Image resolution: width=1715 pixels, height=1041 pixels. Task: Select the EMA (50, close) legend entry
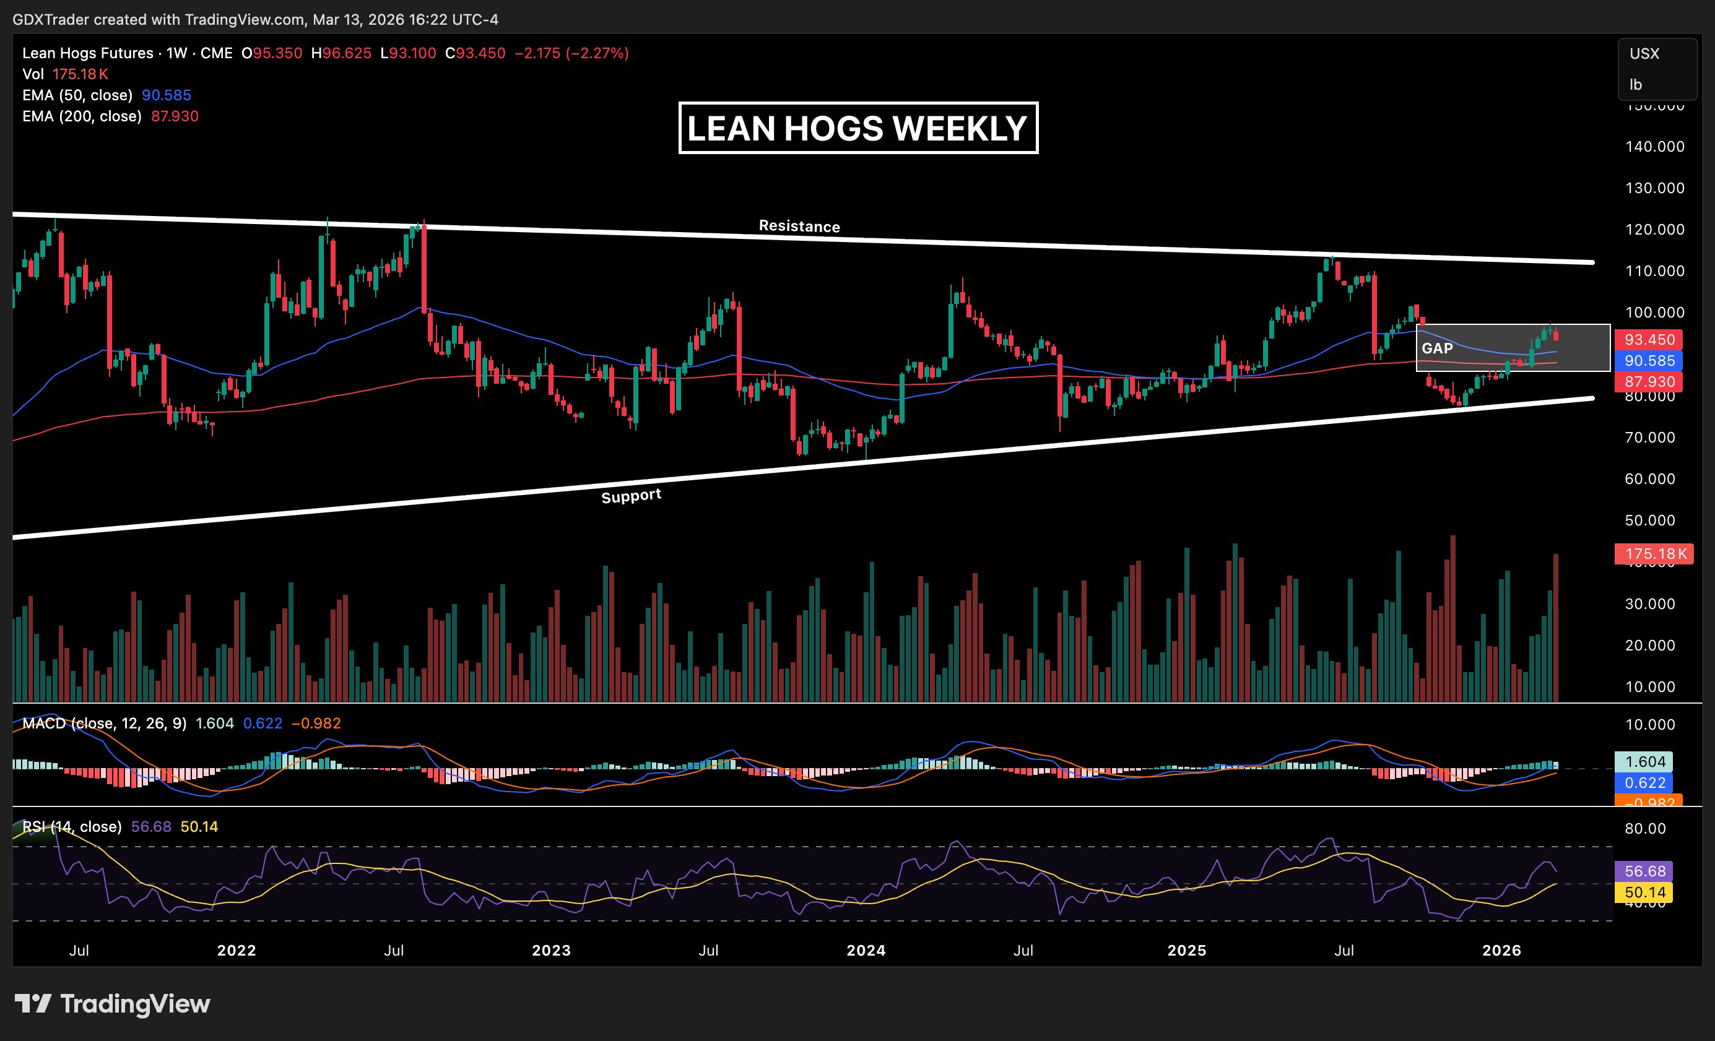(77, 95)
